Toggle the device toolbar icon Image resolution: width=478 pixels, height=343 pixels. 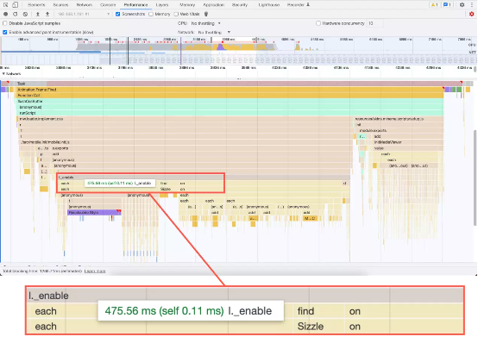click(16, 4)
